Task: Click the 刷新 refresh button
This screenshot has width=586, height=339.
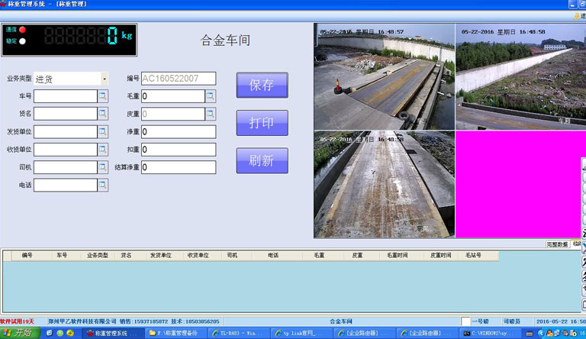Action: coord(262,160)
